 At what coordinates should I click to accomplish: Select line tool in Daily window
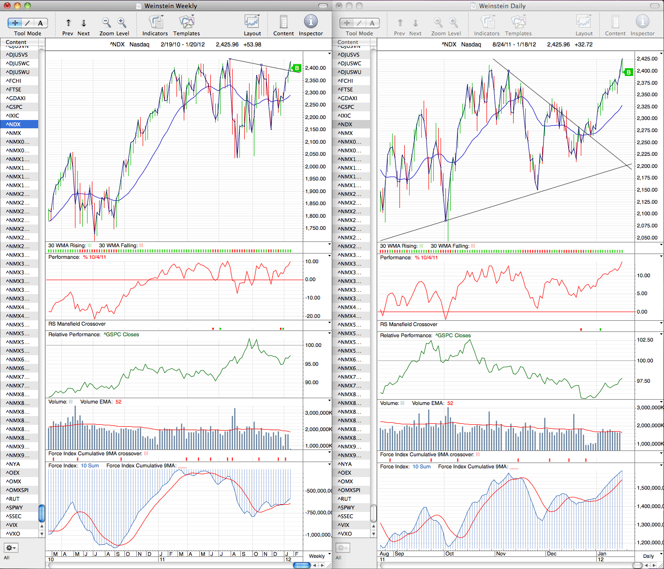(x=360, y=23)
